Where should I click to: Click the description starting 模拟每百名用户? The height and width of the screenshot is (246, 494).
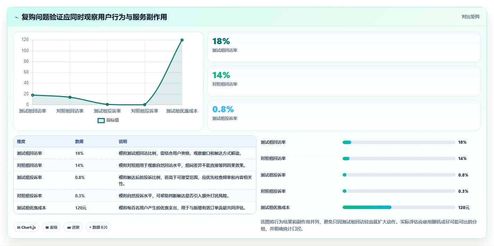[x=182, y=208]
